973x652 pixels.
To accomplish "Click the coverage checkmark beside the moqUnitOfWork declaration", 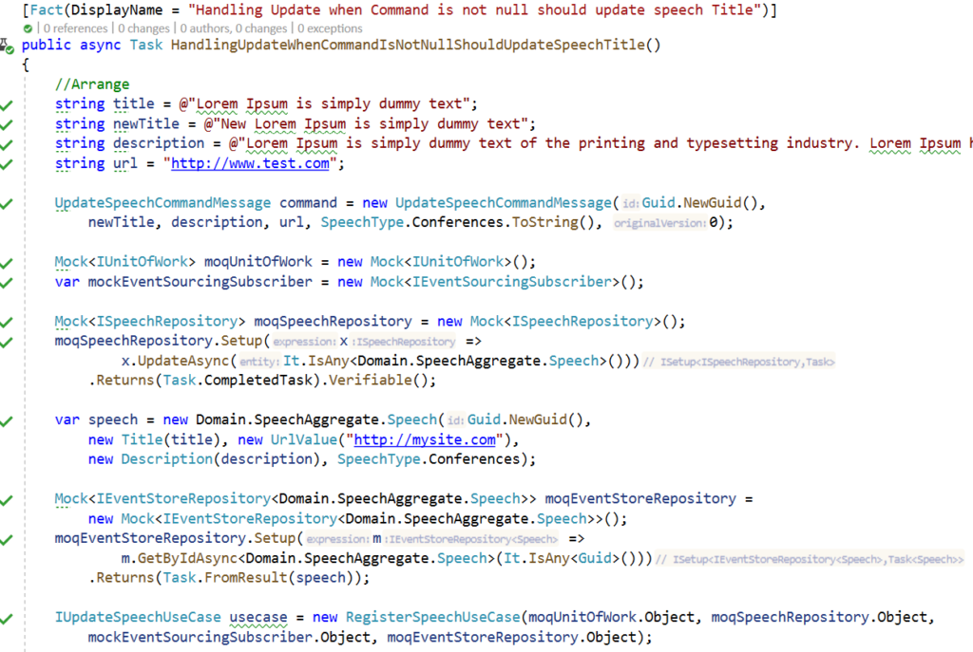I will [x=8, y=261].
